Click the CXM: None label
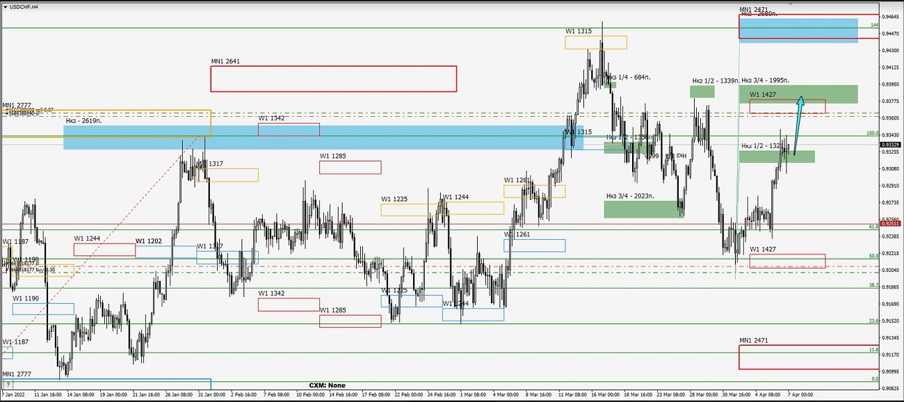The width and height of the screenshot is (904, 402). point(327,385)
